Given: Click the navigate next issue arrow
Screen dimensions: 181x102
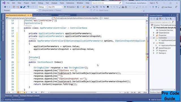Looking at the screenshot, I should point(36,92).
